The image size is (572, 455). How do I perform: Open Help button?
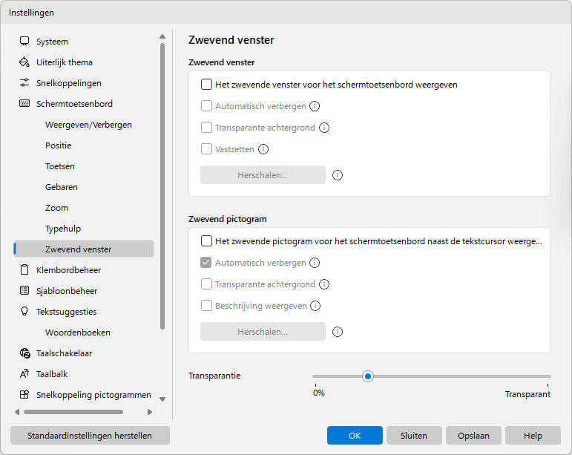tap(533, 436)
